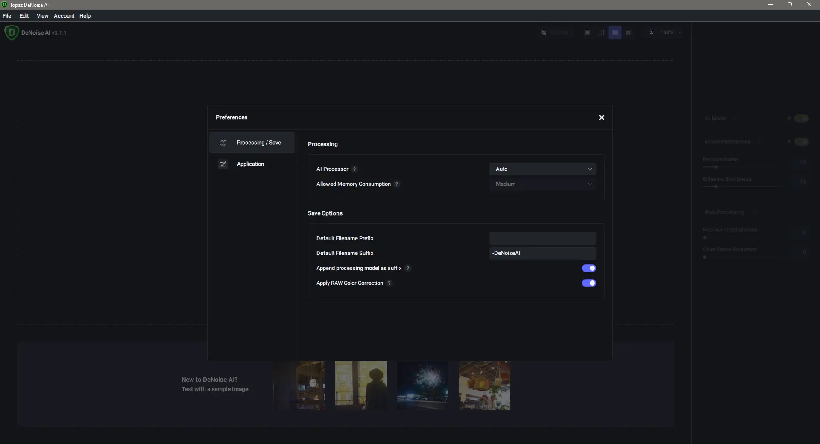Screen dimensions: 820x444
Task: Click the Topaz DeNoise AI title bar icon
Action: click(x=4, y=5)
